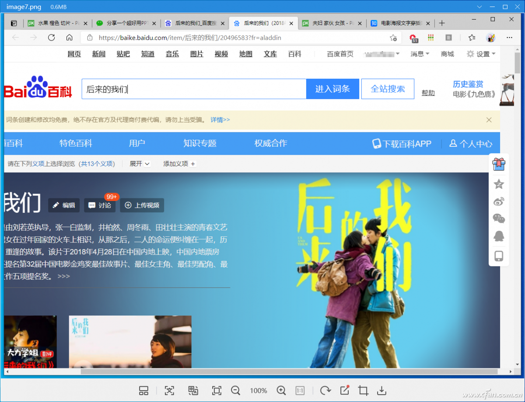Switch to the 后来的我们_百度搜 browser tab

pyautogui.click(x=195, y=23)
